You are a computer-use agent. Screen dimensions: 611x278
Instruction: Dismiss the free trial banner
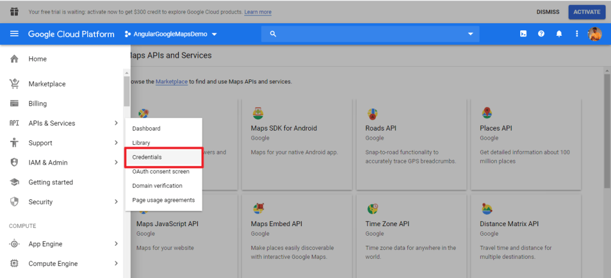(548, 11)
